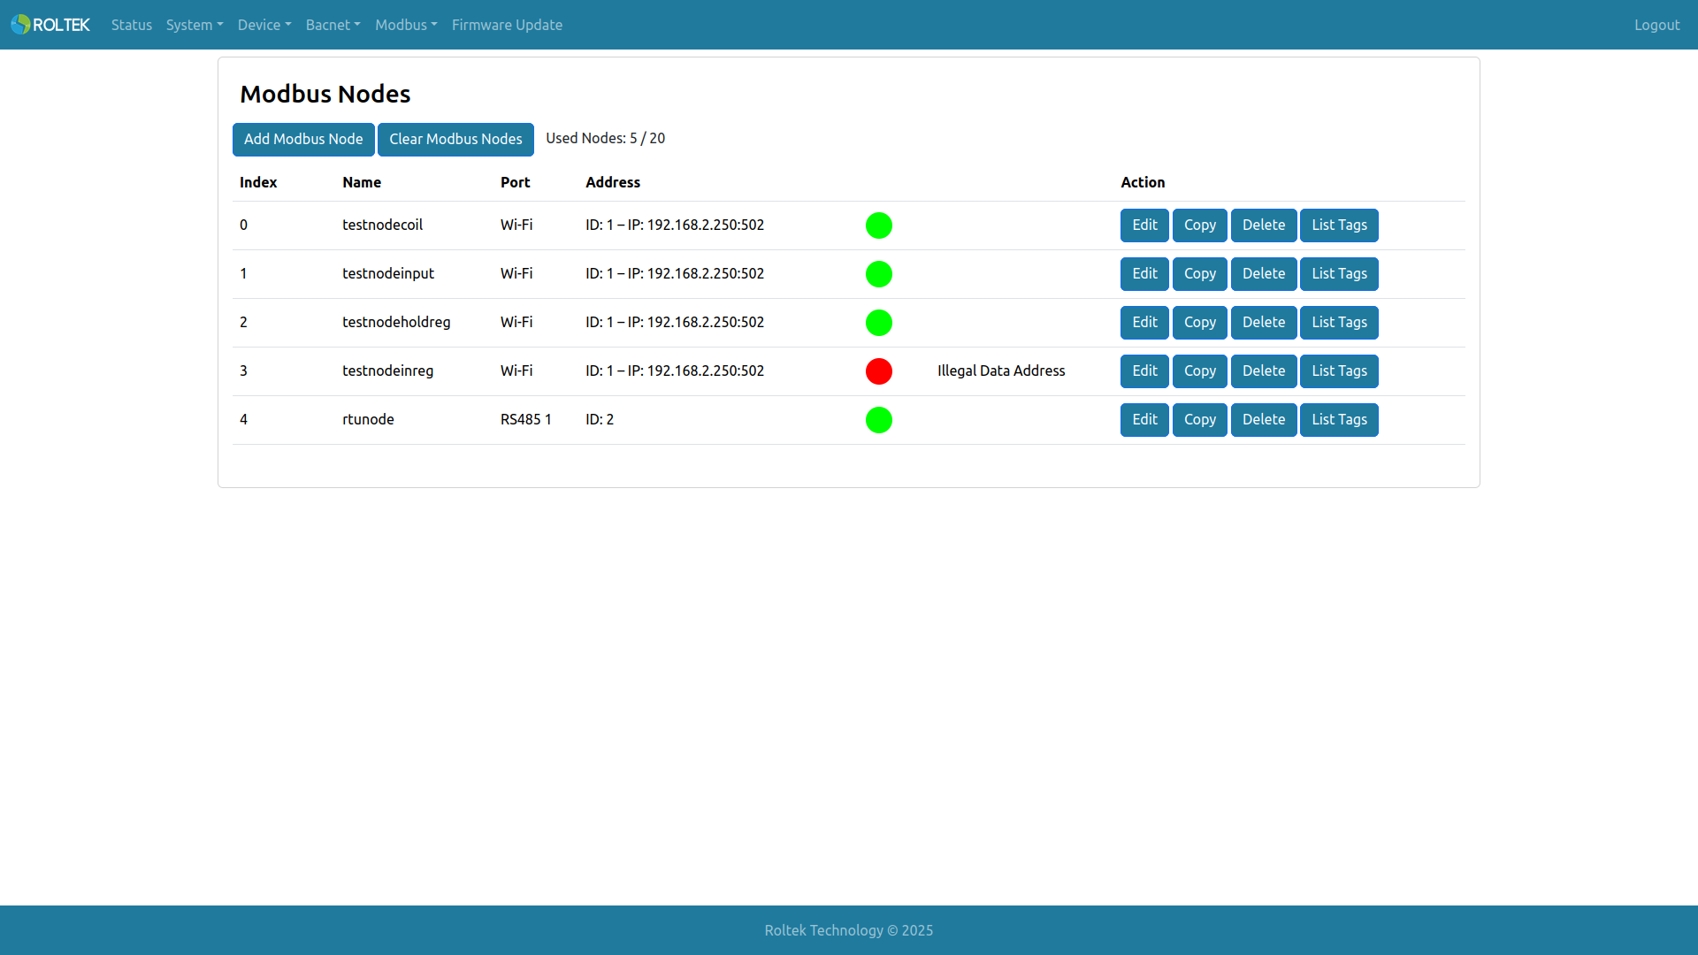Click Add Modbus Node button
Image resolution: width=1698 pixels, height=955 pixels.
303,140
